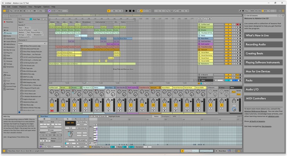Open the Navigate menu
Image resolution: width=287 pixels, height=156 pixels.
coord(38,7)
